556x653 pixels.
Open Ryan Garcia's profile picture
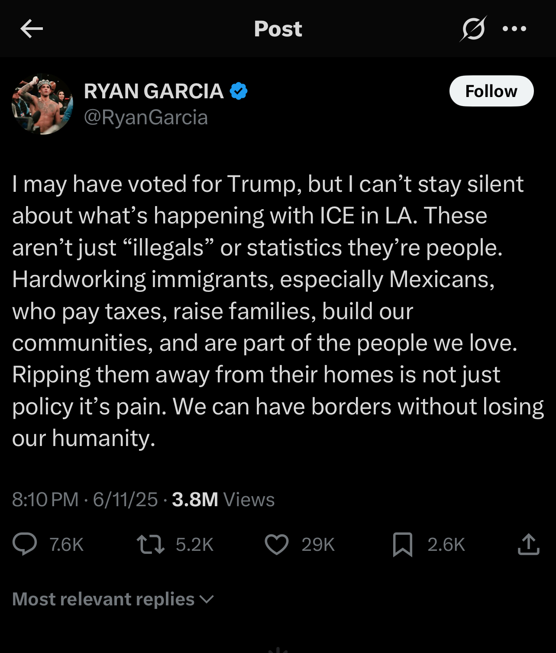[x=42, y=104]
